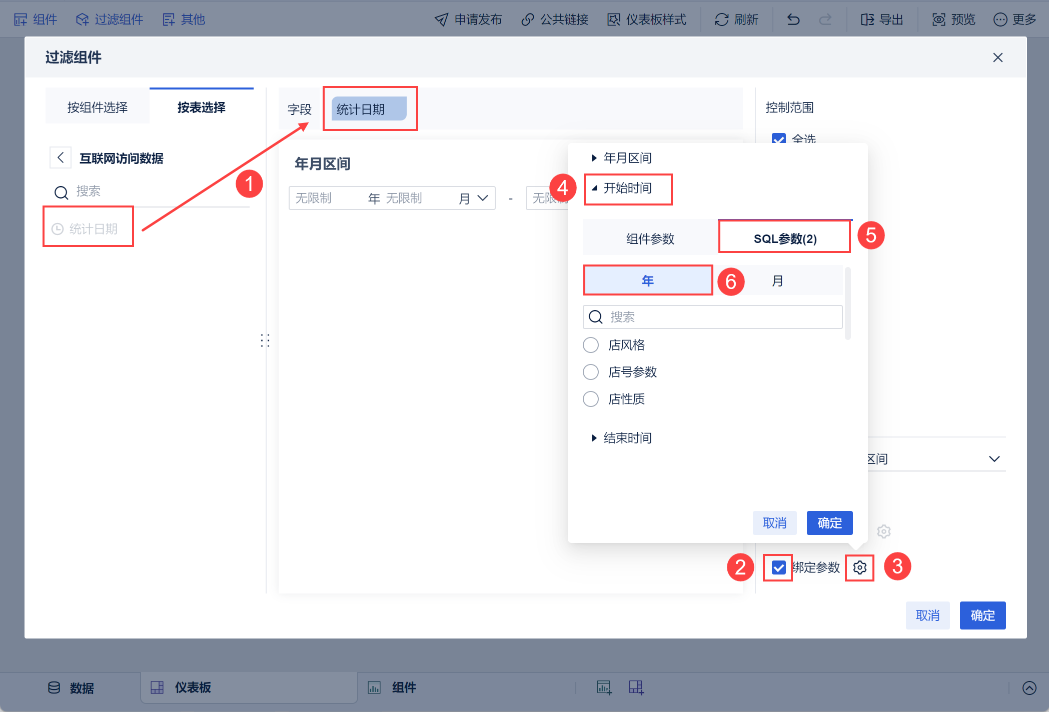Click the undo arrow in the top toolbar
The width and height of the screenshot is (1049, 712).
793,19
